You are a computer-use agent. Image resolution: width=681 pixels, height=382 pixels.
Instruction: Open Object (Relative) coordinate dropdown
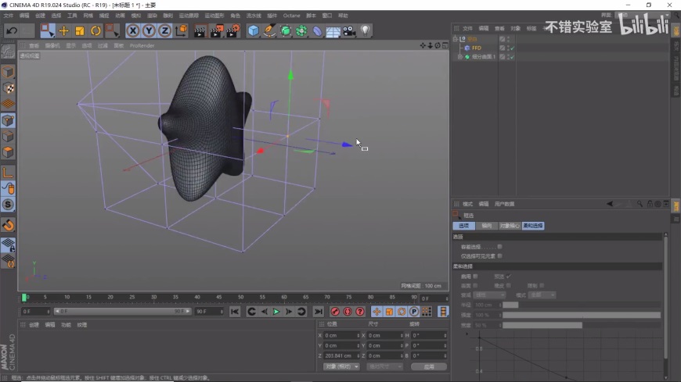(x=341, y=367)
